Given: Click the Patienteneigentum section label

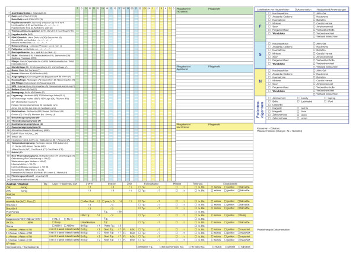Looking at the screenshot, I should pos(259,107).
